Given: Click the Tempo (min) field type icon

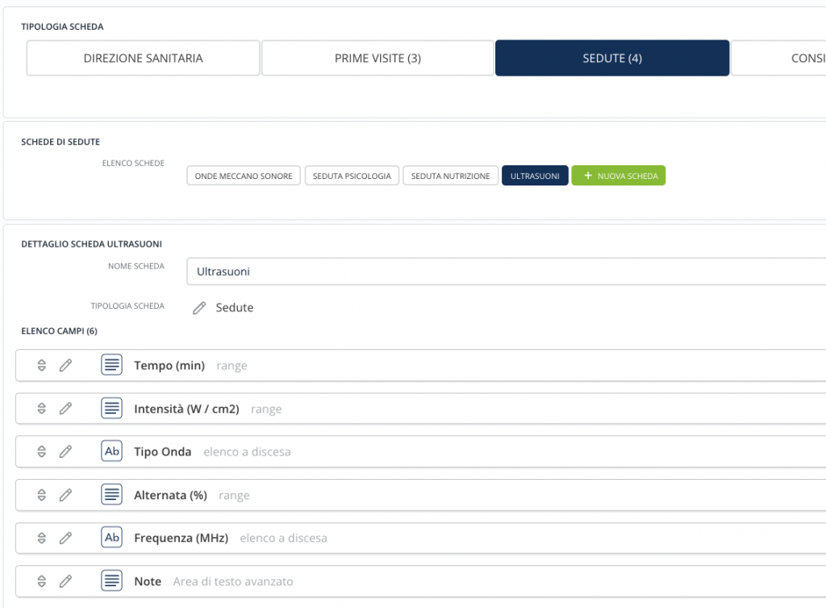Looking at the screenshot, I should pyautogui.click(x=111, y=364).
